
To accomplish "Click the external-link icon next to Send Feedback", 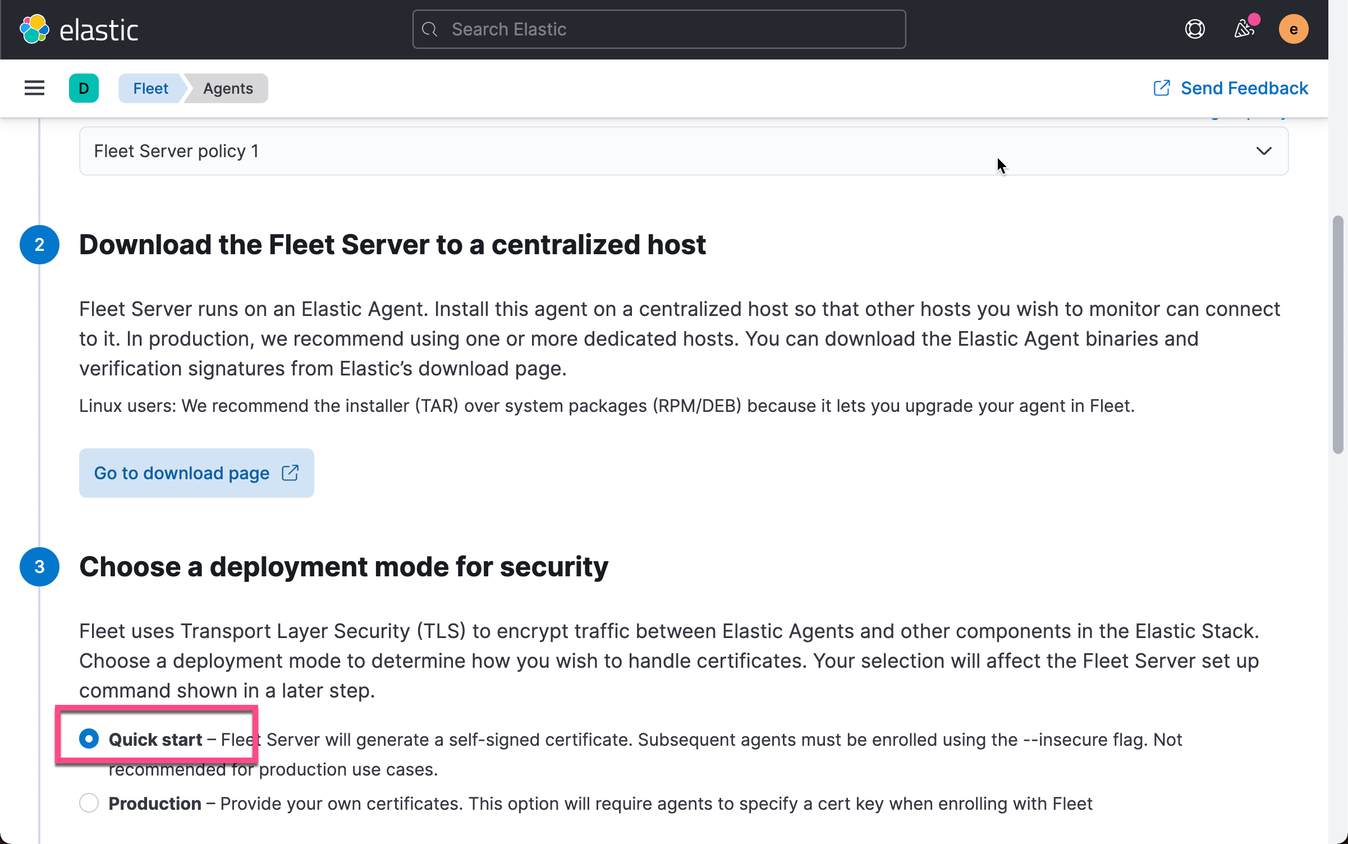I will (1161, 88).
